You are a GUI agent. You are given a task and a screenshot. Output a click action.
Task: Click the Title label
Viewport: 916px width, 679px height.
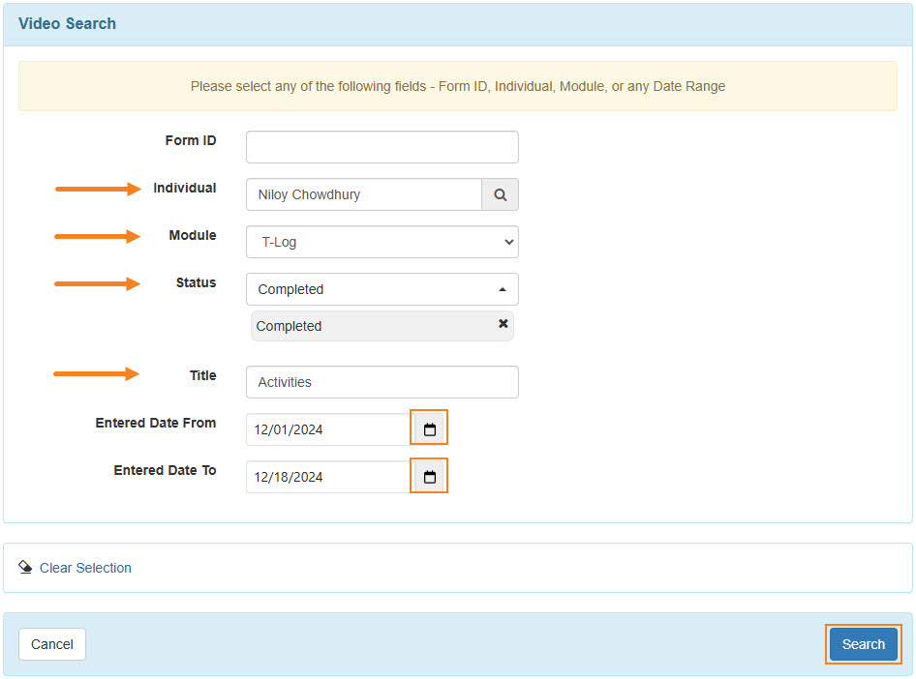[202, 375]
